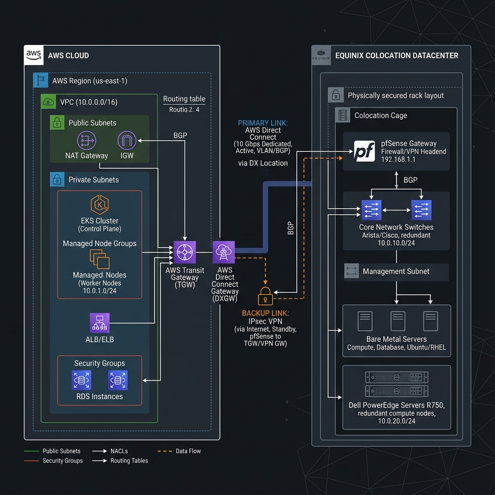The height and width of the screenshot is (495, 495).
Task: Select the Management Subnet icon
Action: click(351, 271)
